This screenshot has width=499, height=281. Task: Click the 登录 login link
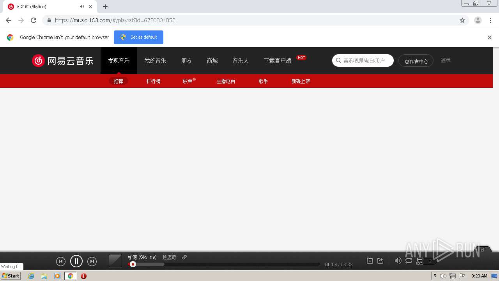coord(446,60)
